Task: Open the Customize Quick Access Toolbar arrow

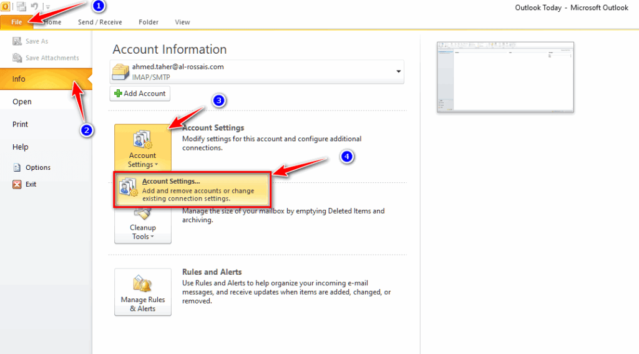Action: (x=47, y=6)
